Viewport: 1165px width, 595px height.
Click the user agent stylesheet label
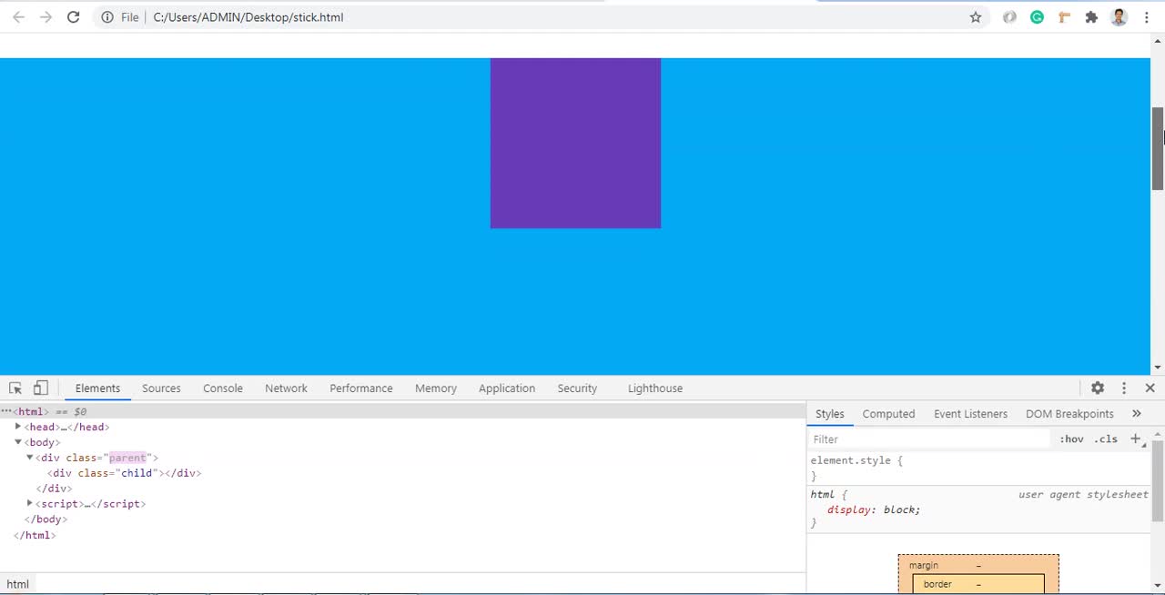[1083, 494]
